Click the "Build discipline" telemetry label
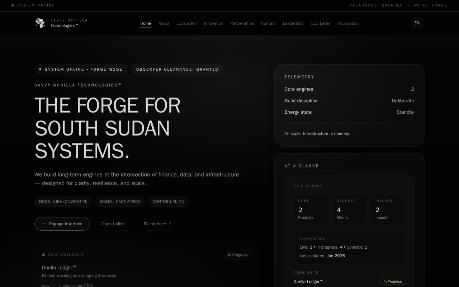This screenshot has height=287, width=459. coord(301,101)
